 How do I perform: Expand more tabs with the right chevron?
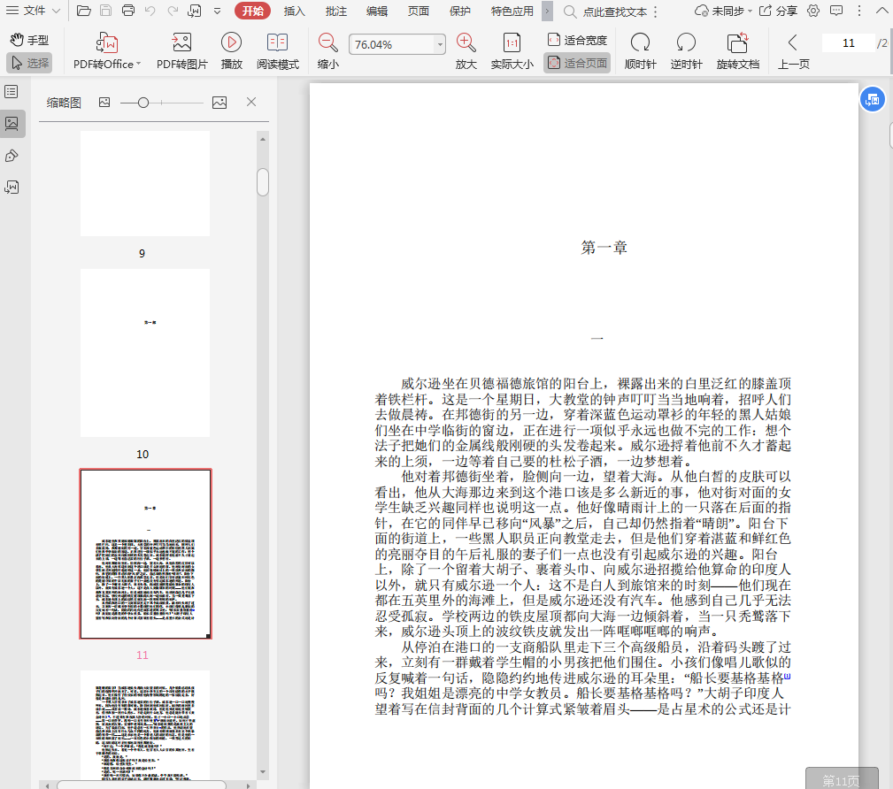[x=547, y=11]
